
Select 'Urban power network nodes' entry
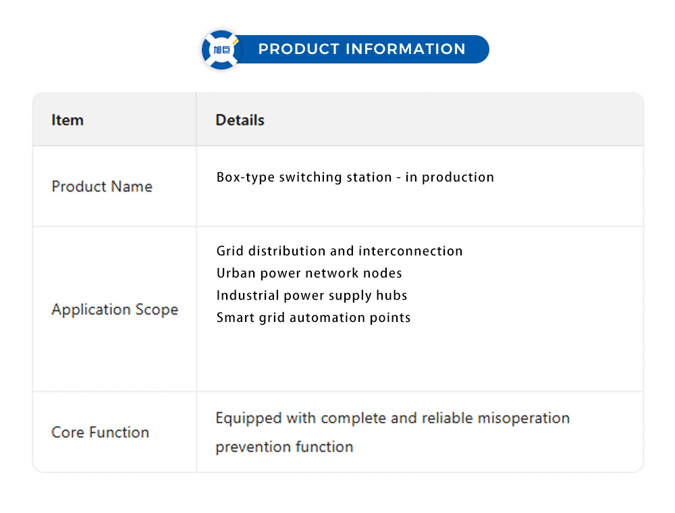309,273
